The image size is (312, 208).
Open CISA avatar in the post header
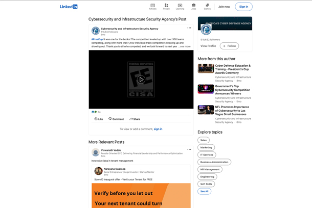96,31
